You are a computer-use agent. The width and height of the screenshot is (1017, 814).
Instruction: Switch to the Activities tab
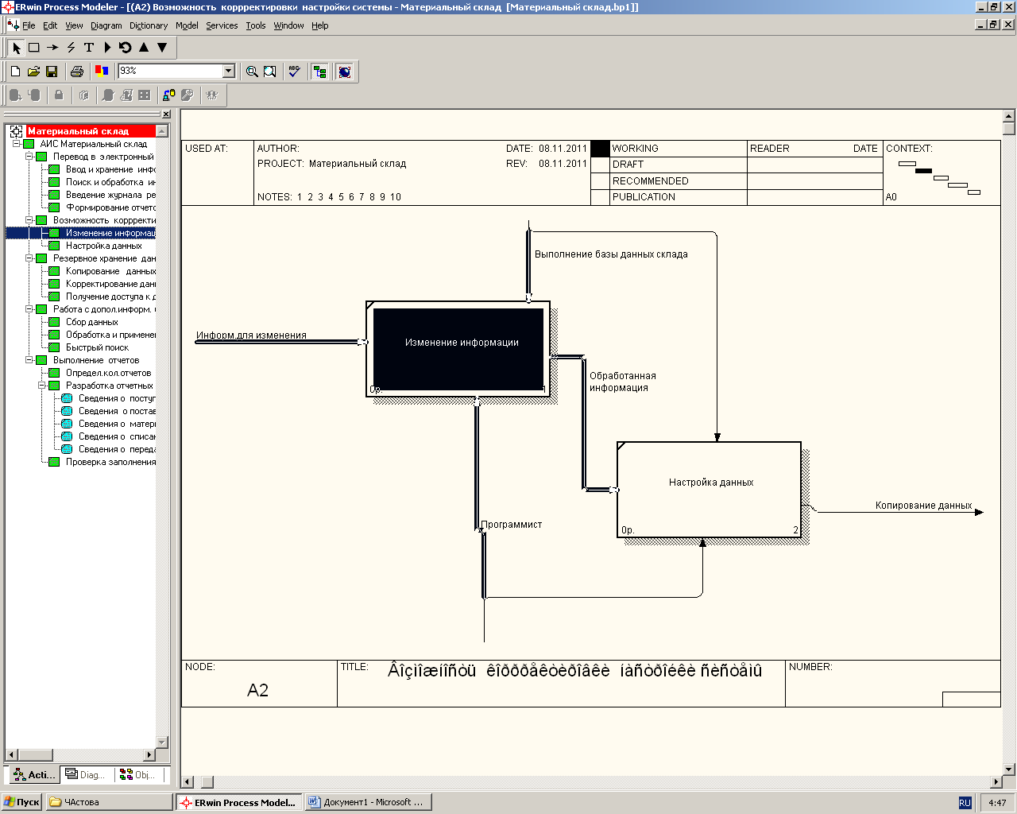[34, 774]
